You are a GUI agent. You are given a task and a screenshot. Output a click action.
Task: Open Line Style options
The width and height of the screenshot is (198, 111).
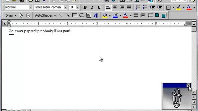136,15
